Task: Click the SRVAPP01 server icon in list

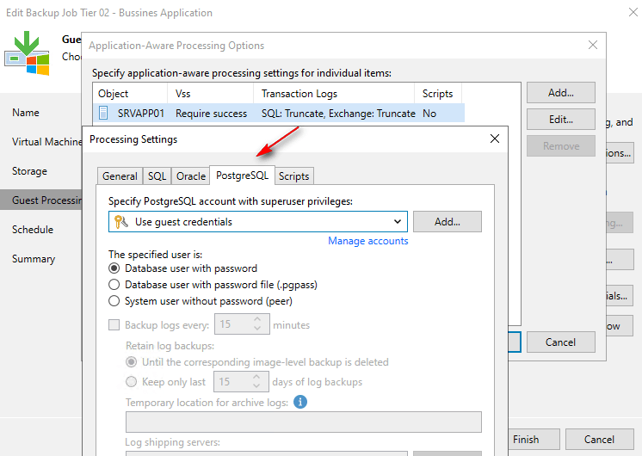Action: tap(104, 113)
